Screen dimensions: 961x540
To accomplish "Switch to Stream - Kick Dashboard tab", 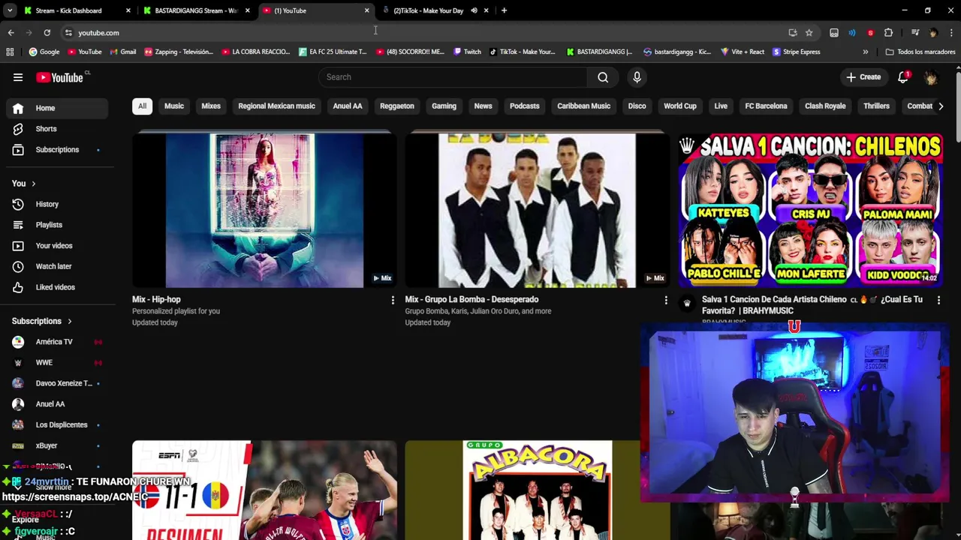I will [77, 10].
